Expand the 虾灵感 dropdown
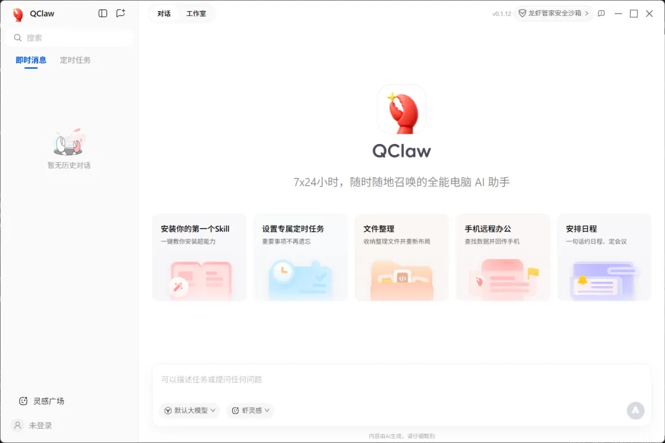This screenshot has width=665, height=443. [250, 410]
